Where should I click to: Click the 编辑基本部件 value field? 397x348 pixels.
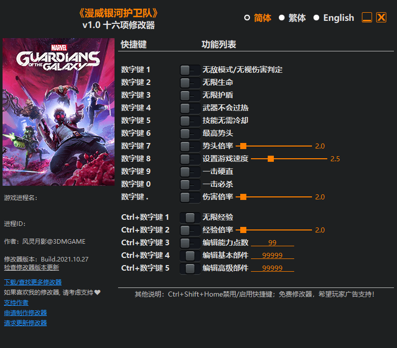click(272, 255)
